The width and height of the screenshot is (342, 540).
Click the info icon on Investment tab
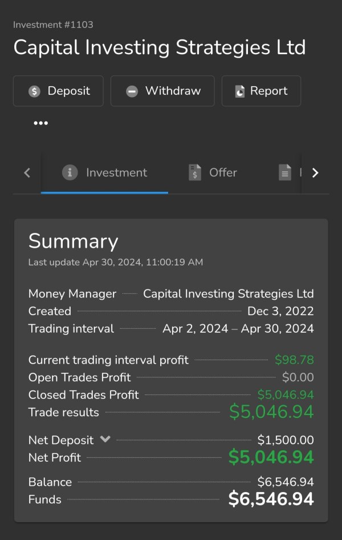click(x=70, y=172)
